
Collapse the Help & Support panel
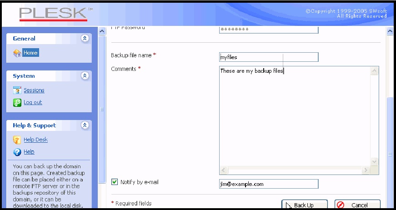[x=85, y=125]
